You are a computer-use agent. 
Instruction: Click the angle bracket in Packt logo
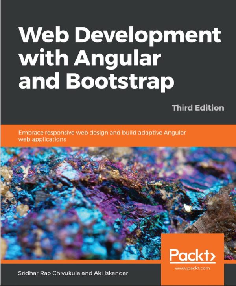pos(210,256)
